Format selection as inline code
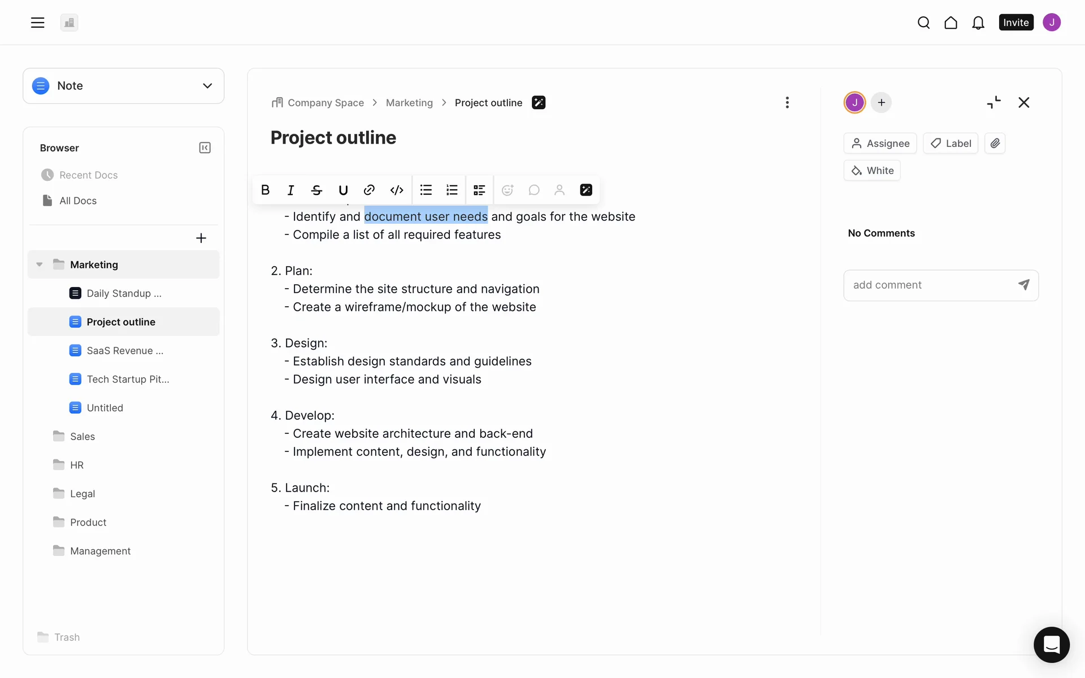The width and height of the screenshot is (1085, 678). pyautogui.click(x=397, y=190)
